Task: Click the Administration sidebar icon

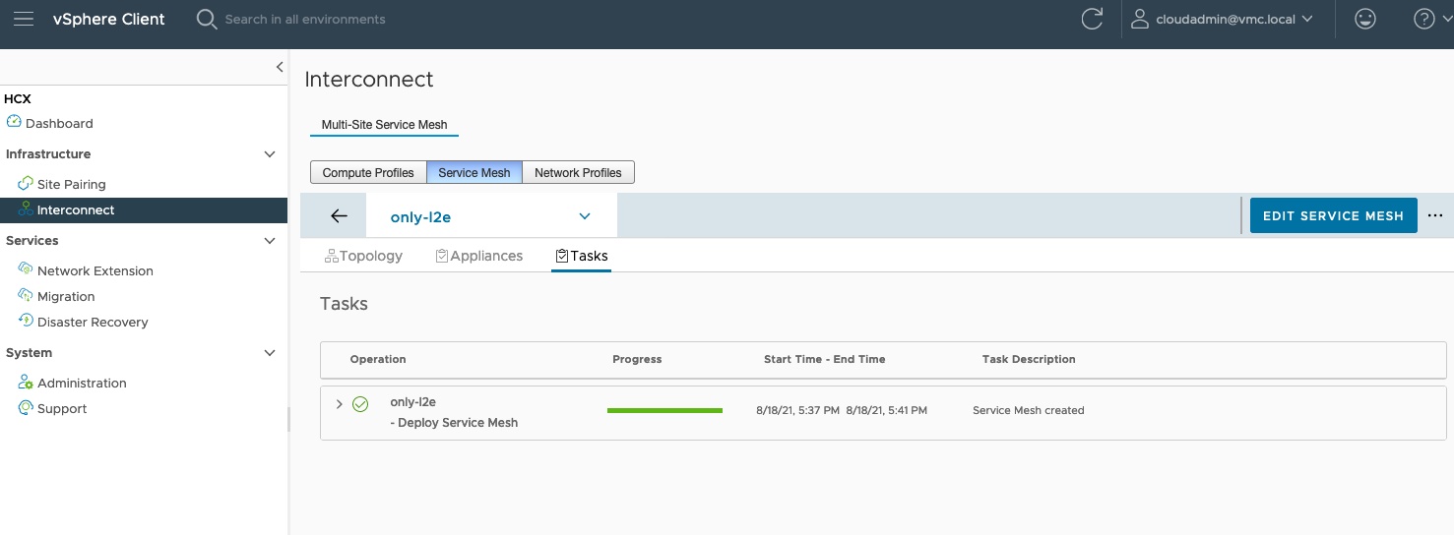Action: pyautogui.click(x=26, y=382)
